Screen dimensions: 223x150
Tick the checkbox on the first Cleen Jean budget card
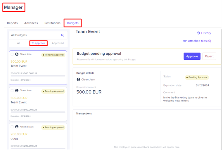[12, 54]
